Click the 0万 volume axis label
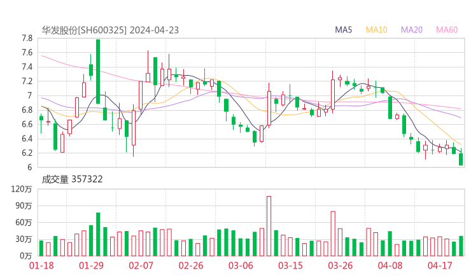Viewport: 471px width, 280px height. coord(26,256)
